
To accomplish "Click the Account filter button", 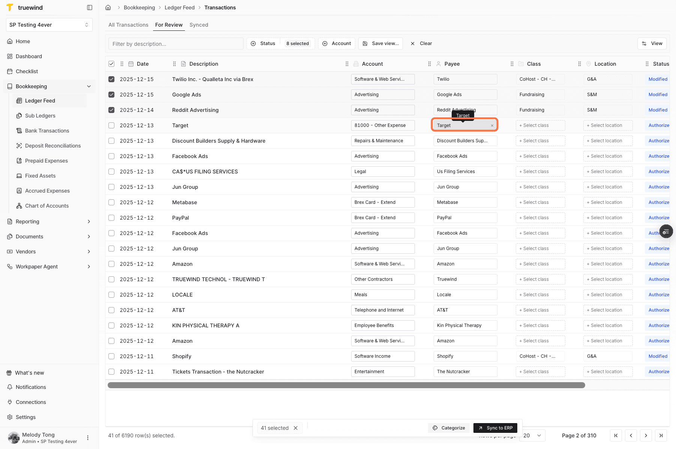I will click(336, 44).
